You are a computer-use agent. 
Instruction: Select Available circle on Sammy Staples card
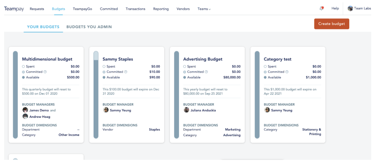click(104, 77)
